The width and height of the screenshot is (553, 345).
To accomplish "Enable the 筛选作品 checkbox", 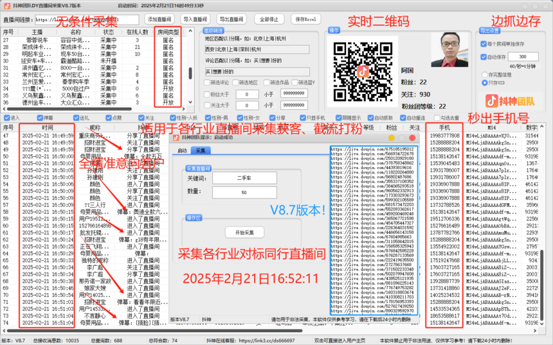I will (267, 82).
